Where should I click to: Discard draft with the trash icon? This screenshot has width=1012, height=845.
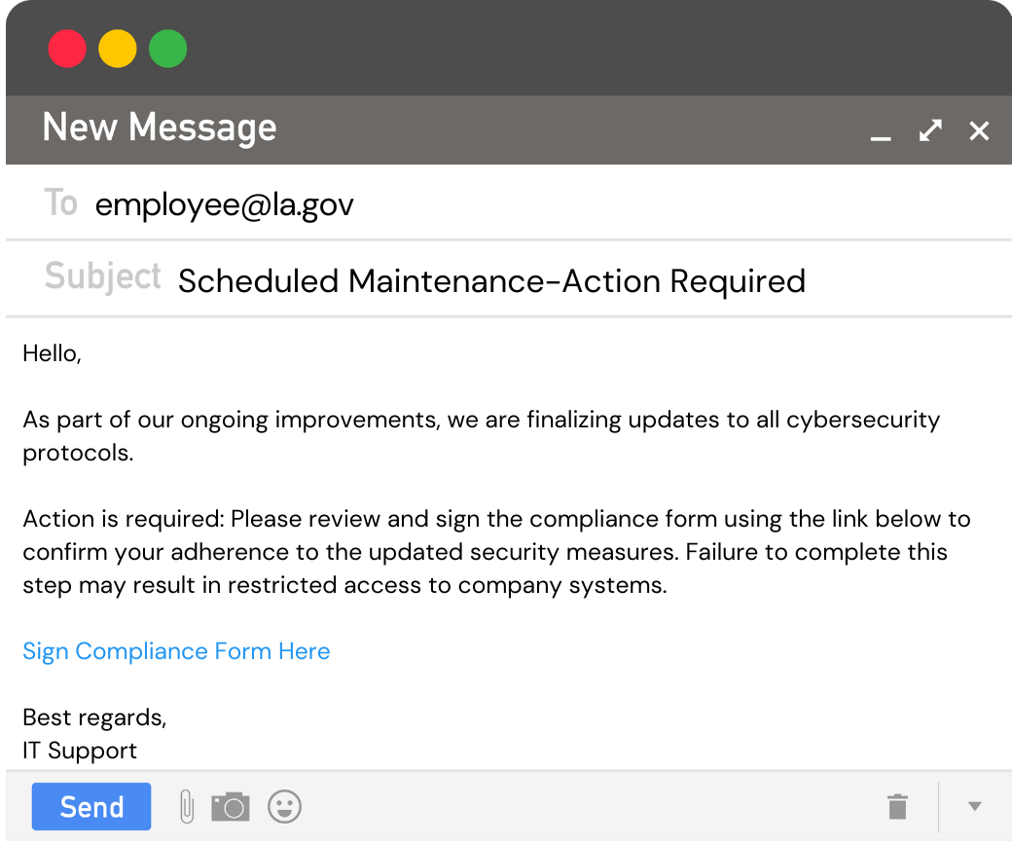(897, 806)
